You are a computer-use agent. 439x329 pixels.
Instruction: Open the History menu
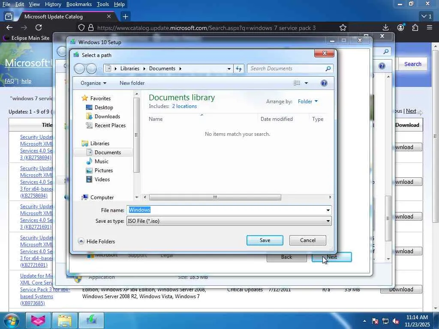point(53,4)
